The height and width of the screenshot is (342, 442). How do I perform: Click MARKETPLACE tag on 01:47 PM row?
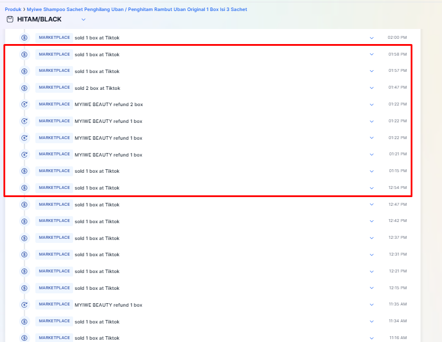coord(54,88)
